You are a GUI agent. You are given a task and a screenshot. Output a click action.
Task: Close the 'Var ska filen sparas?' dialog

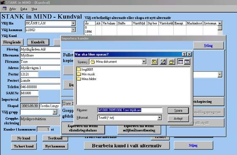click(189, 54)
